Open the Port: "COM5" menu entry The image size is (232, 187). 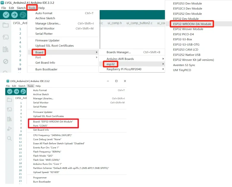[40, 126]
